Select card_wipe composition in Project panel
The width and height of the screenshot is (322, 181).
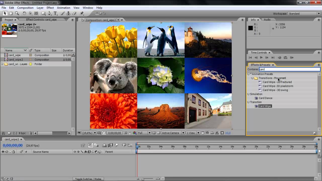[15, 55]
